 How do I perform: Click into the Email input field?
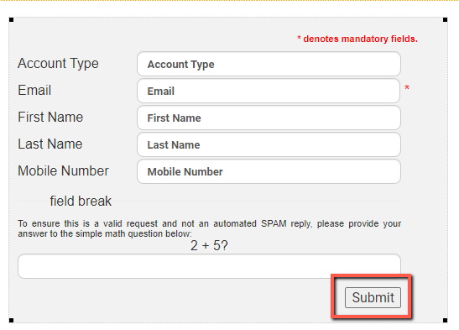click(x=269, y=91)
